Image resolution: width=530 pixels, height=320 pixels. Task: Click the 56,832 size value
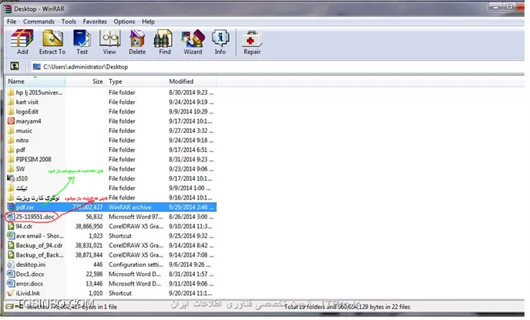click(x=94, y=217)
